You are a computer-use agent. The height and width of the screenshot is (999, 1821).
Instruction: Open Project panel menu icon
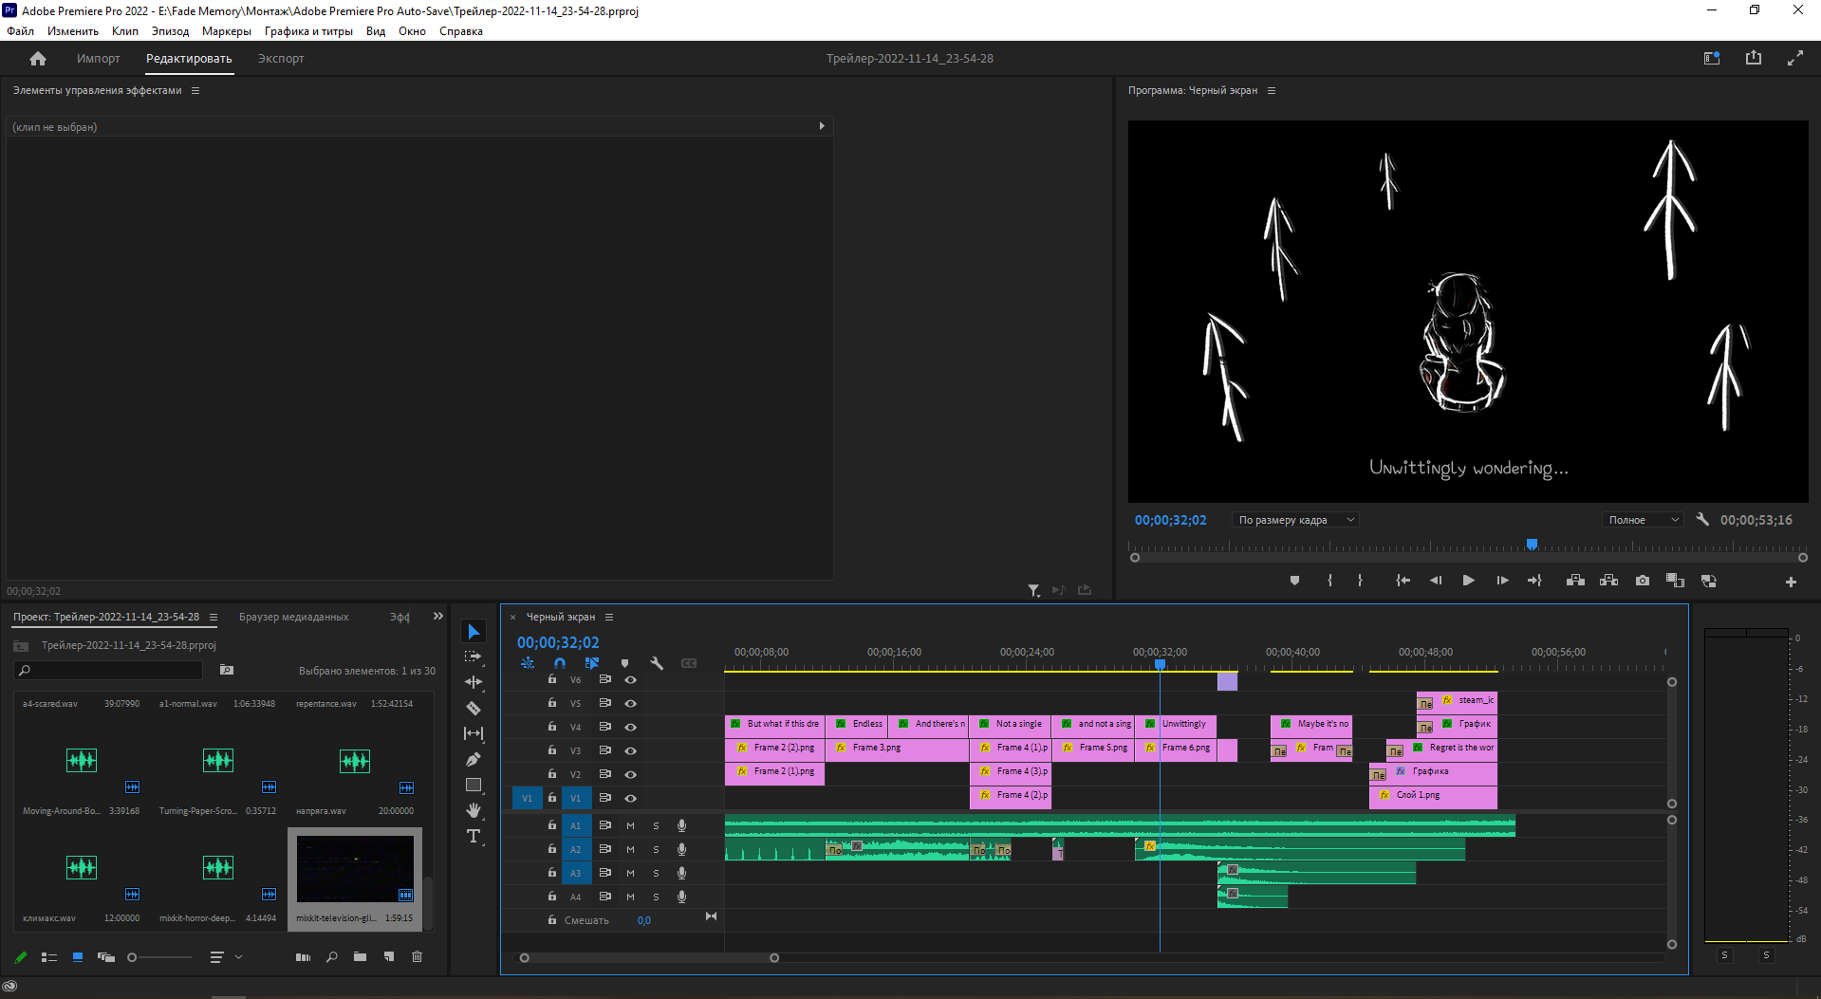[x=214, y=618]
